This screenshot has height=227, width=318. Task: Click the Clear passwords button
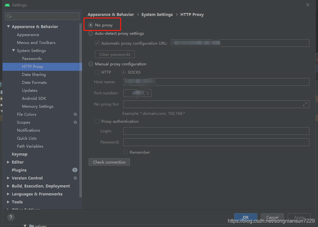pyautogui.click(x=115, y=55)
